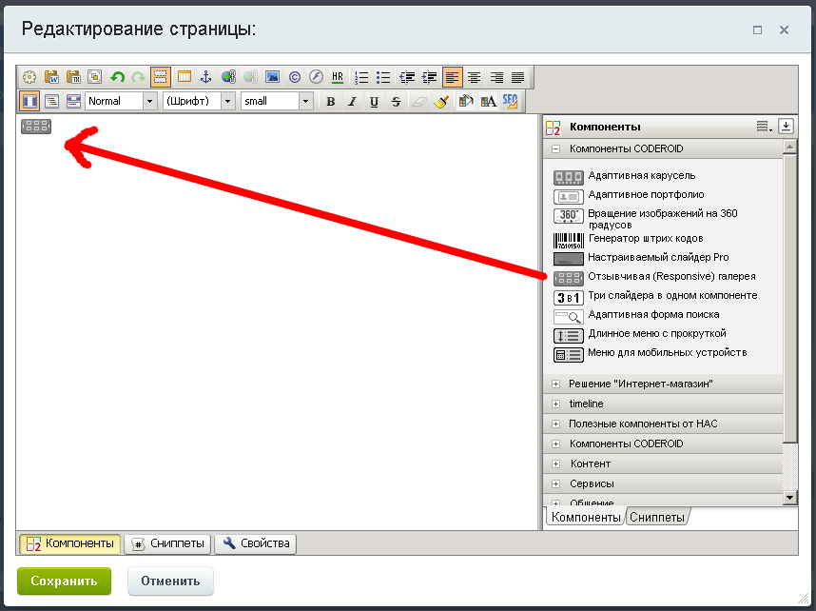This screenshot has width=816, height=611.
Task: Click the anchor insert icon
Action: (x=204, y=77)
